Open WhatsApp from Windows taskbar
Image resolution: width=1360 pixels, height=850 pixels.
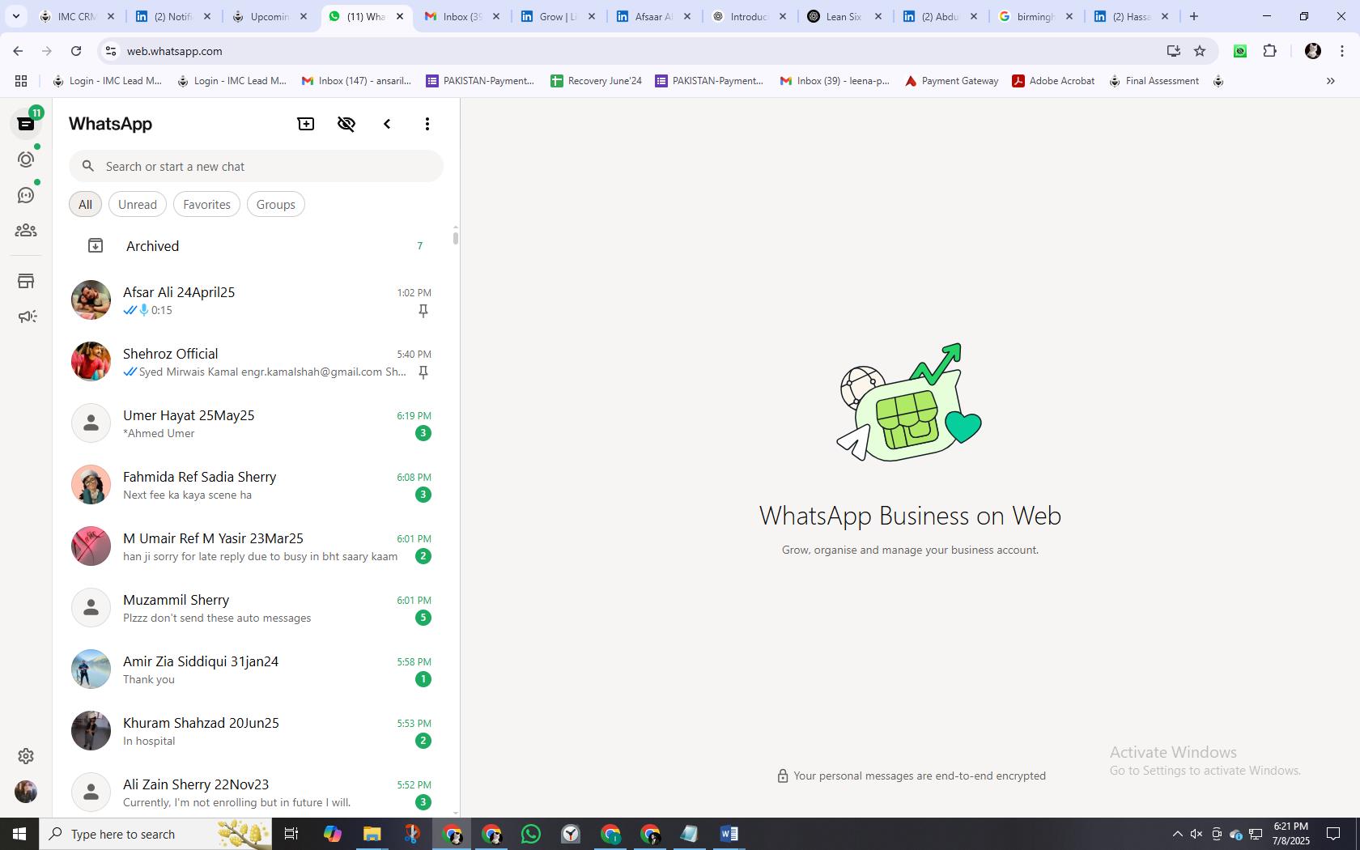531,834
